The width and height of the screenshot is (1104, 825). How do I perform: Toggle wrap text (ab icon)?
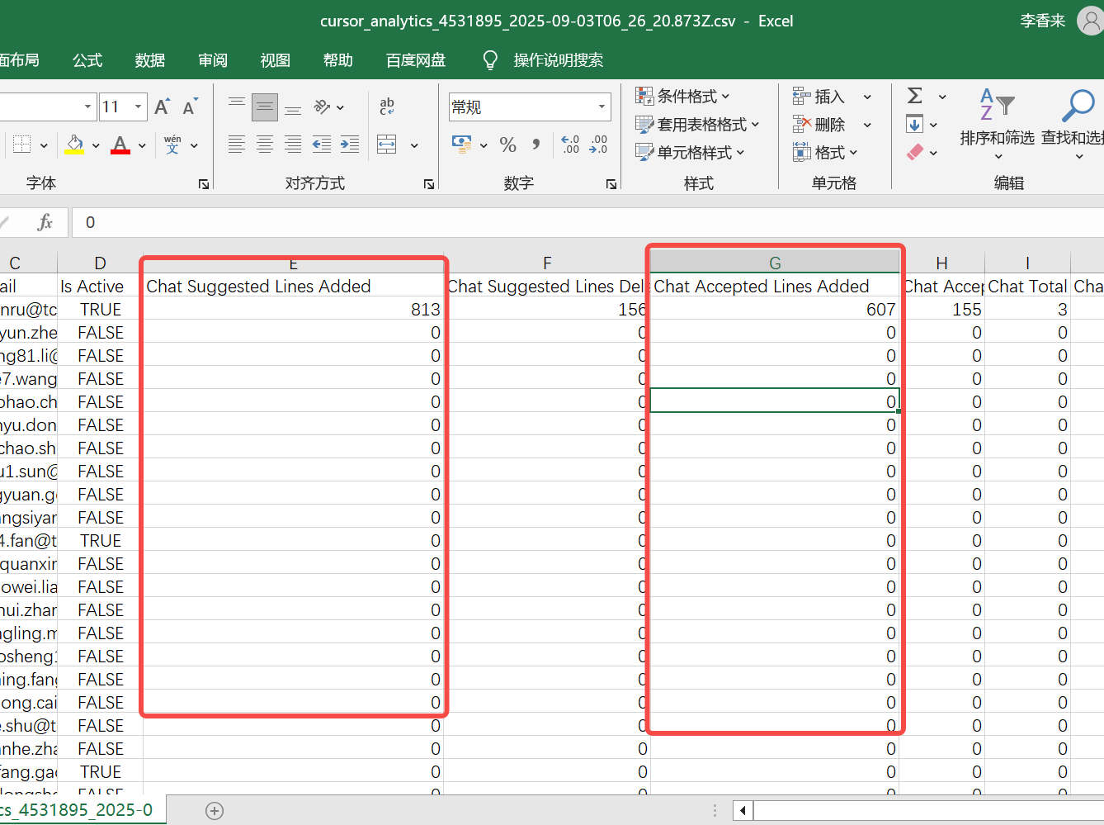click(x=387, y=107)
